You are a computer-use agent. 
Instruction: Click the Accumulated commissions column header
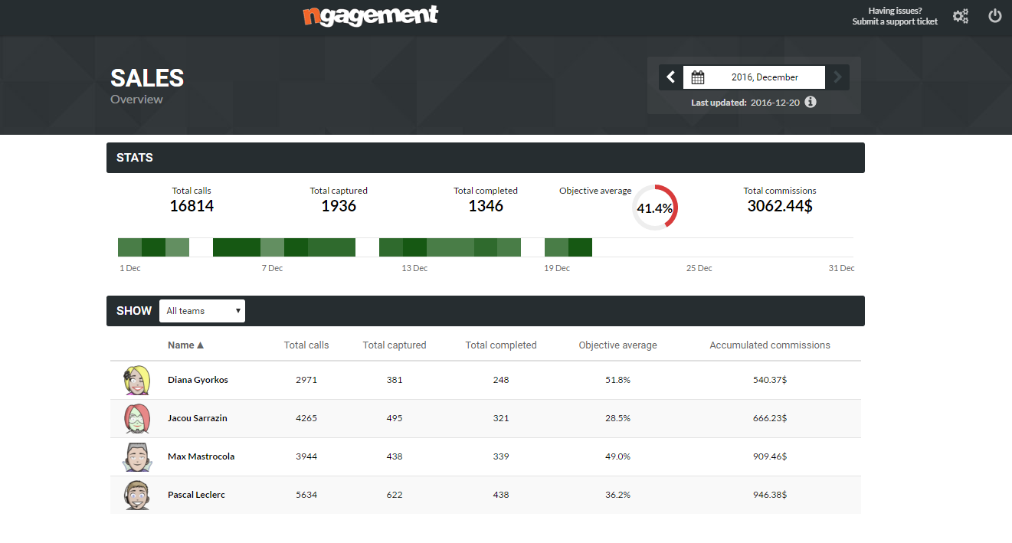pos(769,345)
